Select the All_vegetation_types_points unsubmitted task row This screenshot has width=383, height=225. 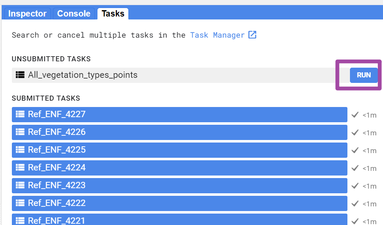[x=169, y=75]
